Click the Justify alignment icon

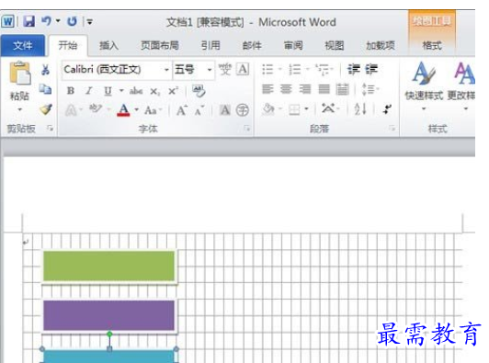(x=324, y=89)
